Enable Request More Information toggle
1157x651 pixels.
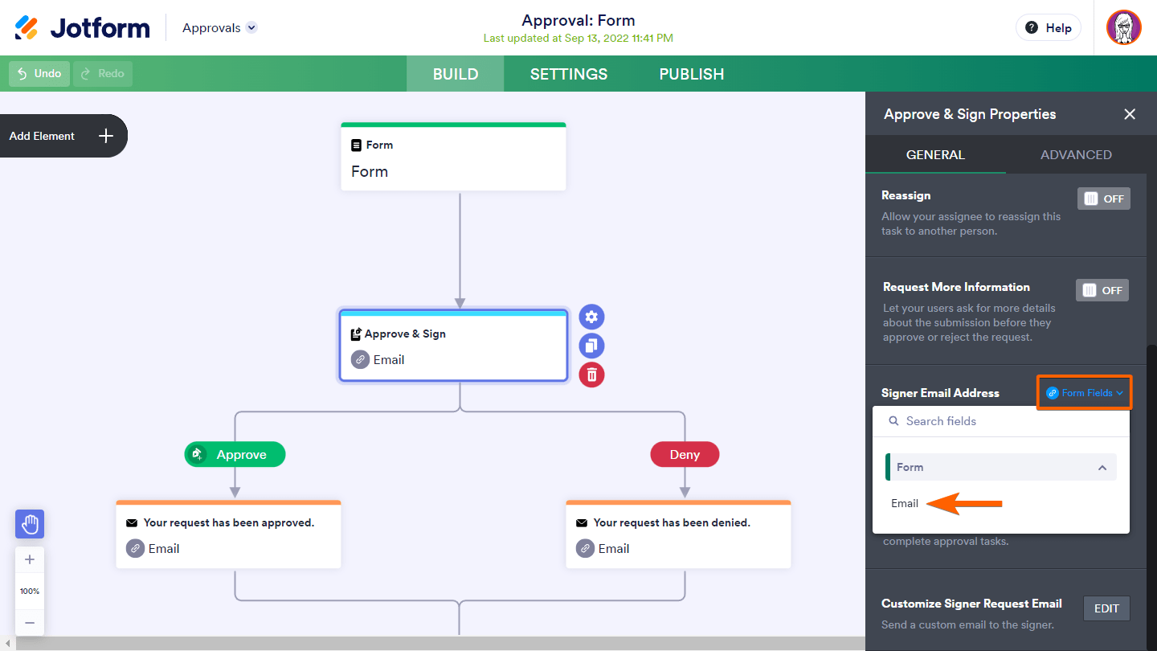(1102, 290)
